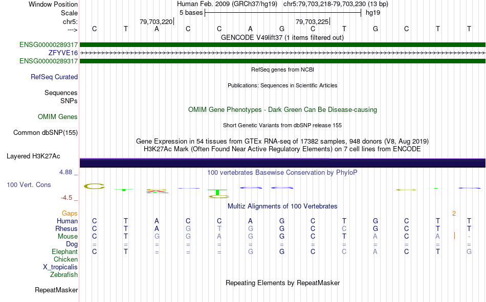Open the H3K27Ac Mark ENCODE title
The height and width of the screenshot is (302, 486).
coord(282,149)
